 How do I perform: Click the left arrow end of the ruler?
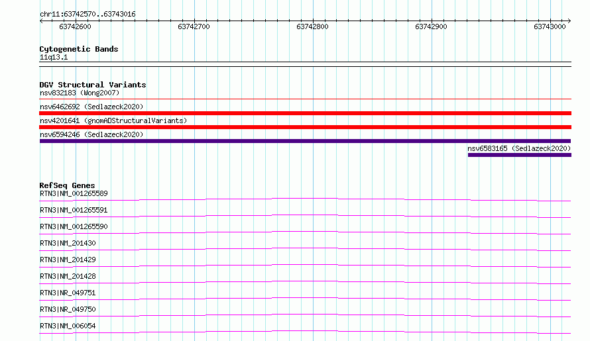click(x=41, y=21)
